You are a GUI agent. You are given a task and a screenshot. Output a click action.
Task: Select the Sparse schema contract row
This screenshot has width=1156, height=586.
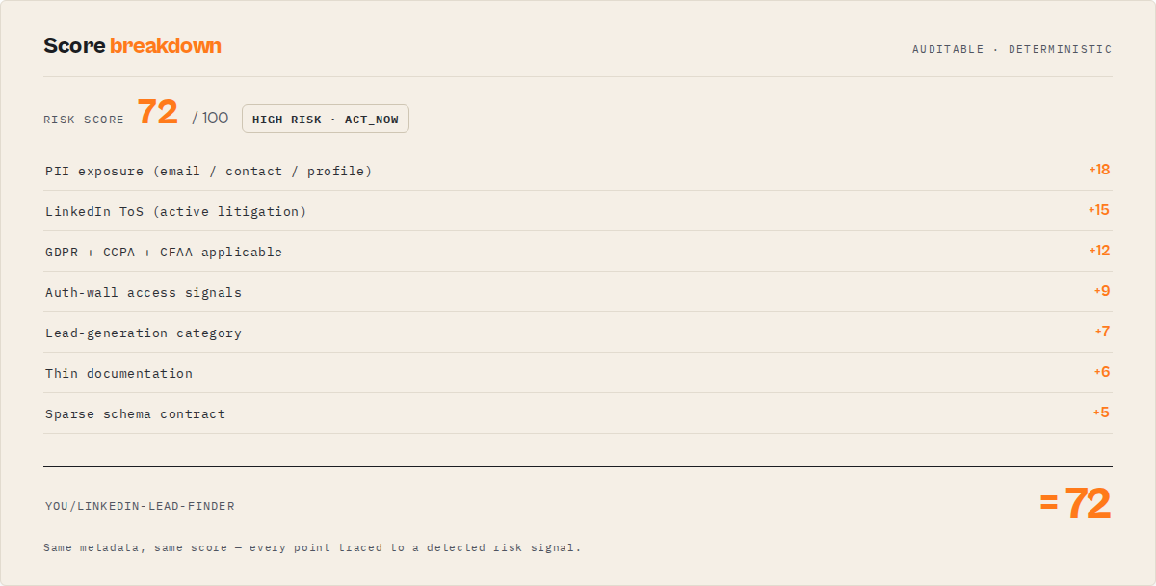click(x=578, y=413)
